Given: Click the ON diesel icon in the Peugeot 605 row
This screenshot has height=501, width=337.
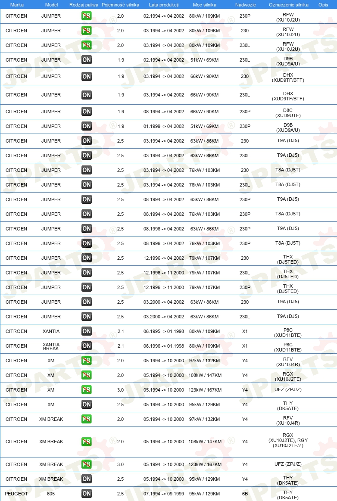Looking at the screenshot, I should point(86,494).
